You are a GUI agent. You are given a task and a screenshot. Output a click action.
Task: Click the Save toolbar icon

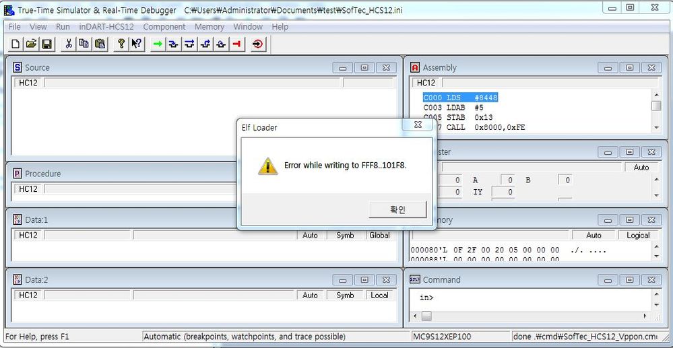(x=46, y=44)
